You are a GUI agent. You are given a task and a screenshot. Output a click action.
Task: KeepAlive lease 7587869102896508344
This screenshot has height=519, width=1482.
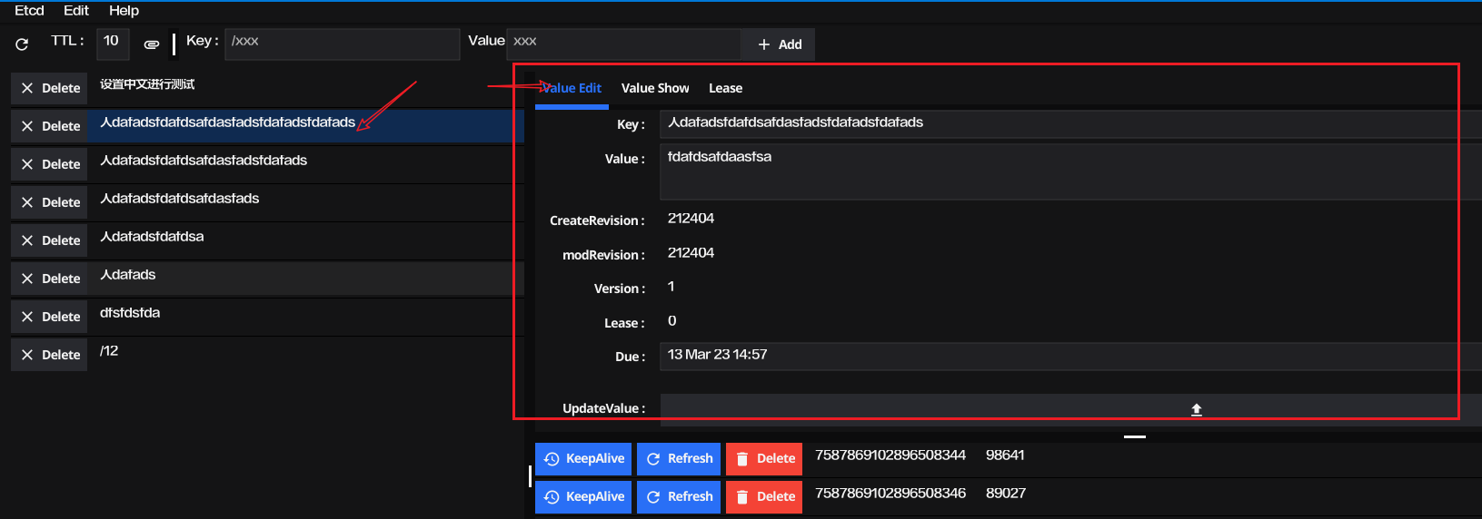coord(583,459)
